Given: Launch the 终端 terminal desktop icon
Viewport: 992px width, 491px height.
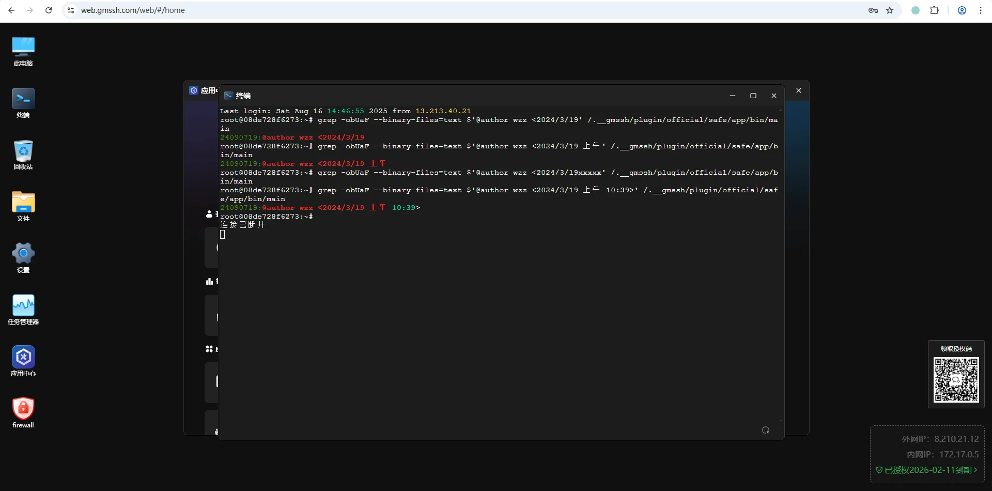Looking at the screenshot, I should [x=23, y=99].
